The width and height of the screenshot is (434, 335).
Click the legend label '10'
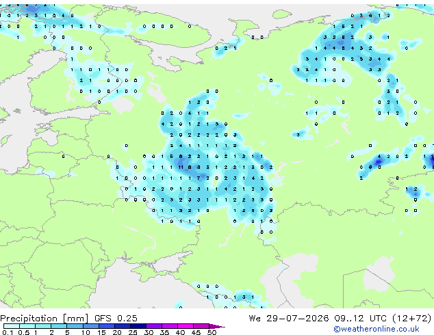click(86, 332)
